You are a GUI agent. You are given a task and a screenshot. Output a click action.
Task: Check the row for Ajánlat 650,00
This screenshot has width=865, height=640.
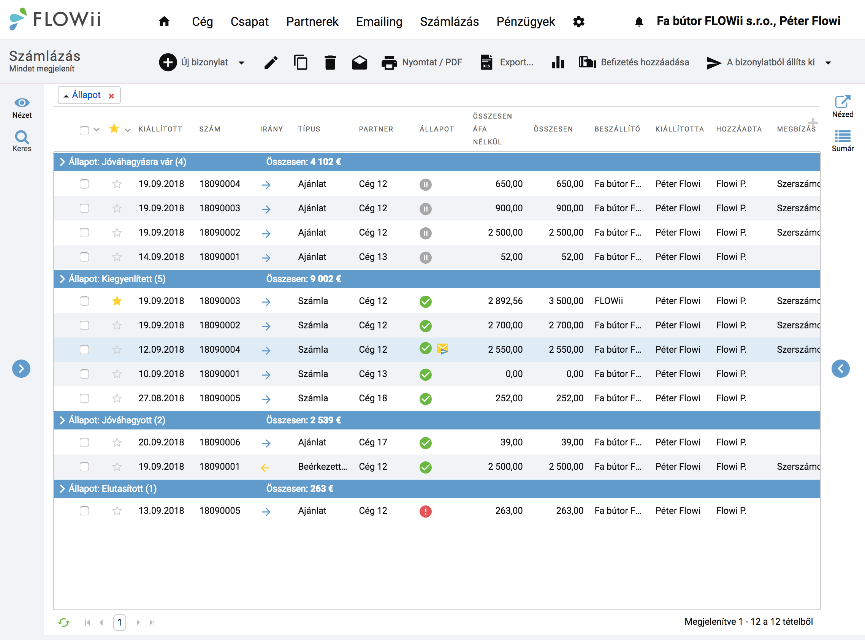tap(84, 184)
